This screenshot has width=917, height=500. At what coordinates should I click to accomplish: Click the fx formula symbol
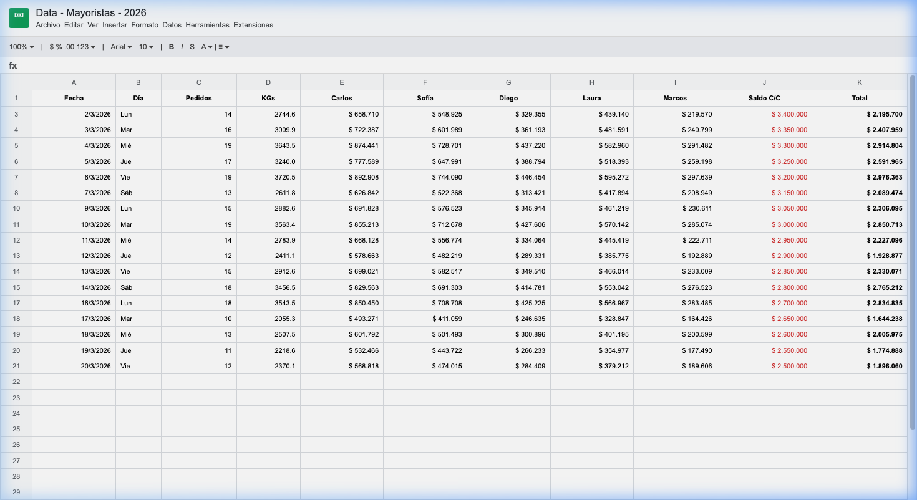11,65
